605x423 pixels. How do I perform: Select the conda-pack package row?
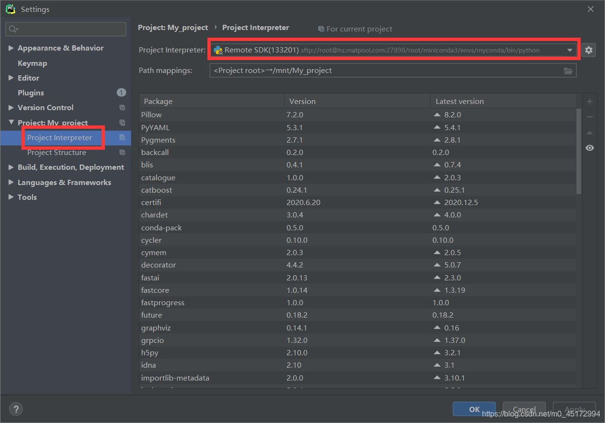pyautogui.click(x=357, y=228)
